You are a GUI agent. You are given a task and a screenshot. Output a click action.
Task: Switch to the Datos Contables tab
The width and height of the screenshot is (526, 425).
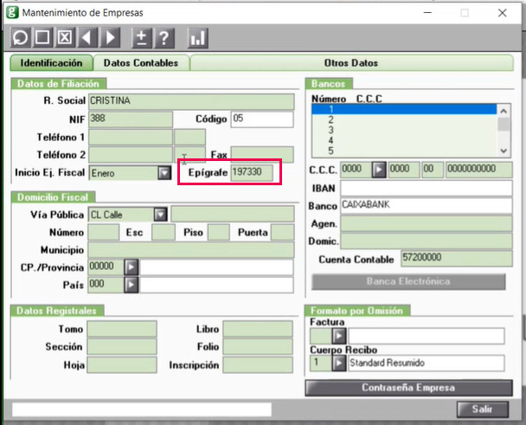click(x=141, y=63)
